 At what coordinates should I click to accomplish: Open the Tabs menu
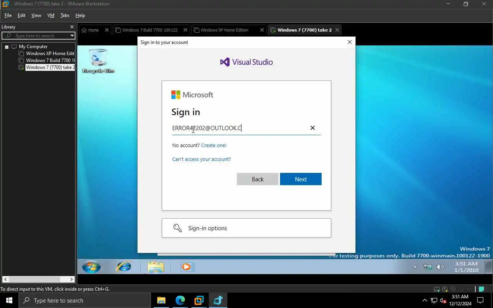(65, 15)
